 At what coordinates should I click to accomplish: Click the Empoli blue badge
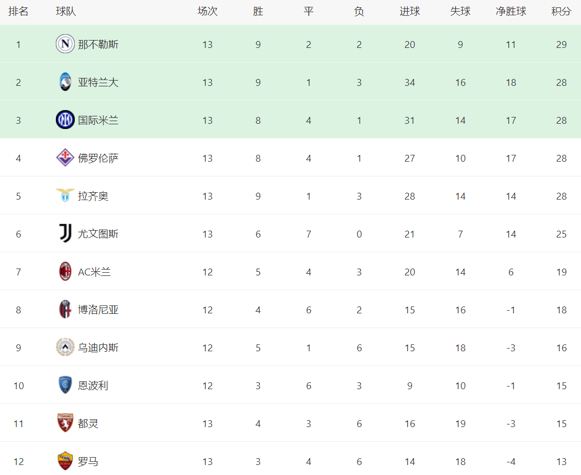pos(65,385)
